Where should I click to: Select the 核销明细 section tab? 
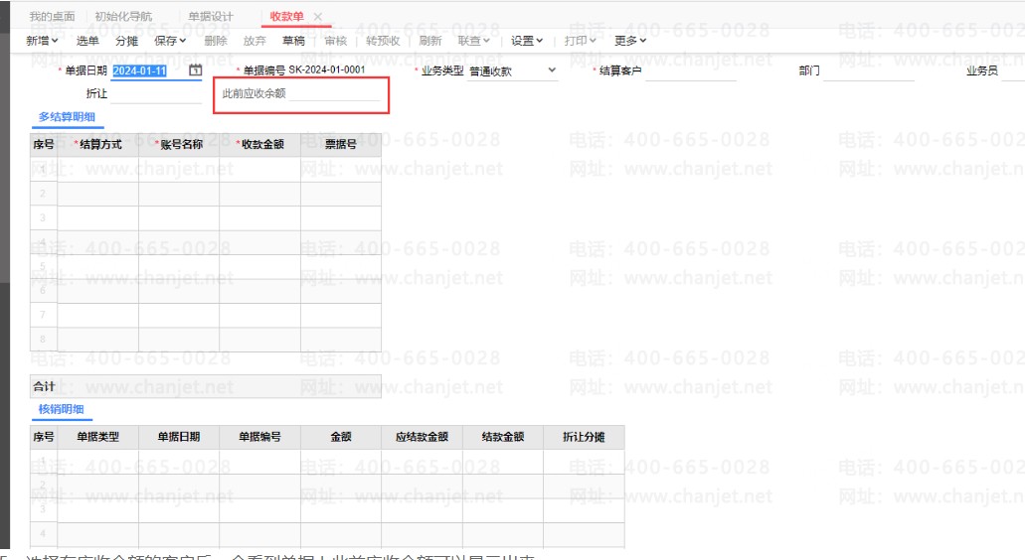coord(62,409)
